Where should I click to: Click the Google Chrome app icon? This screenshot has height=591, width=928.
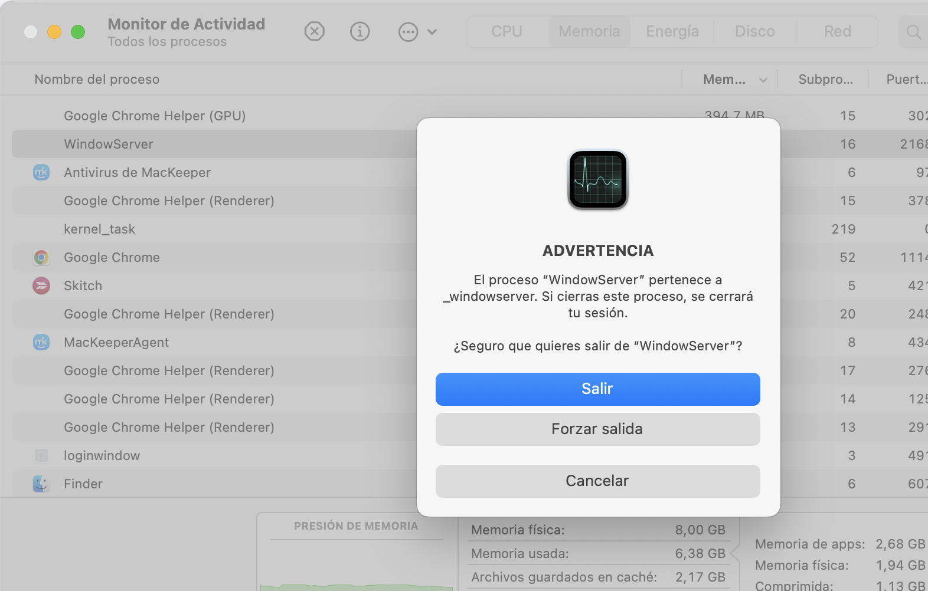41,257
